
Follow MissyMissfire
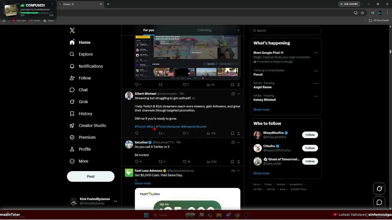coord(310,135)
